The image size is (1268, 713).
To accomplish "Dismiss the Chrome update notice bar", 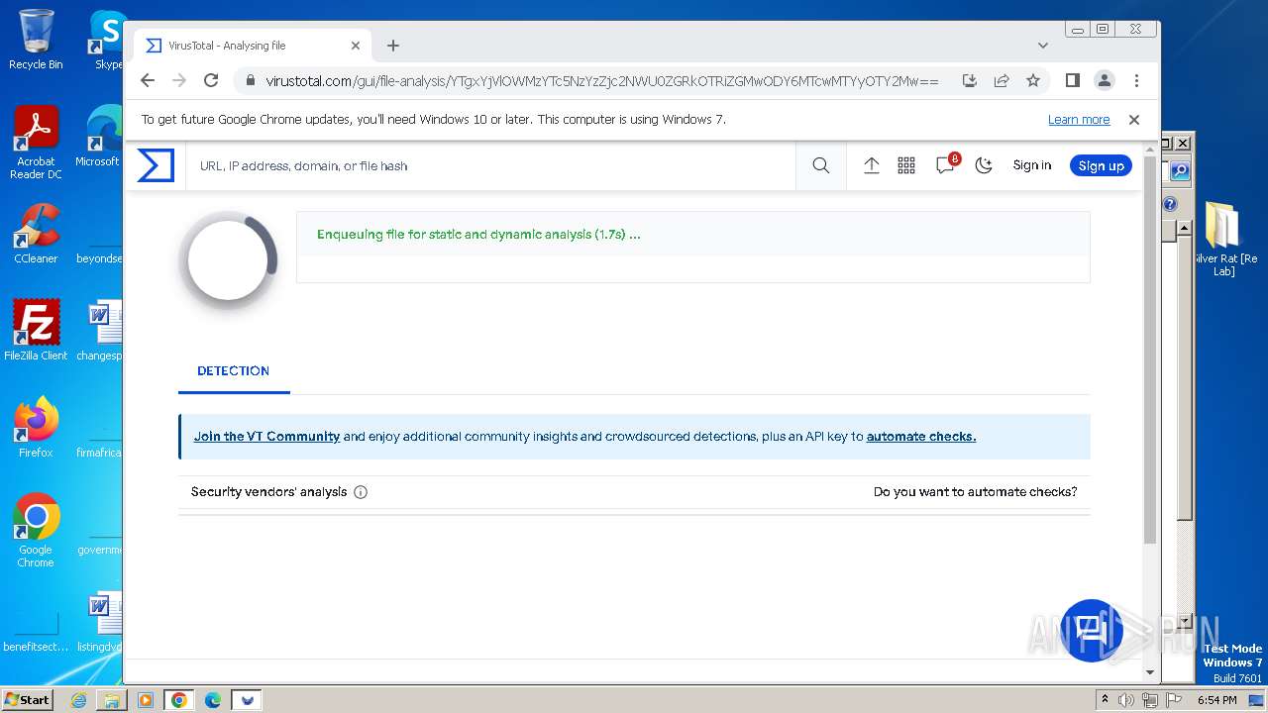I will [x=1134, y=120].
